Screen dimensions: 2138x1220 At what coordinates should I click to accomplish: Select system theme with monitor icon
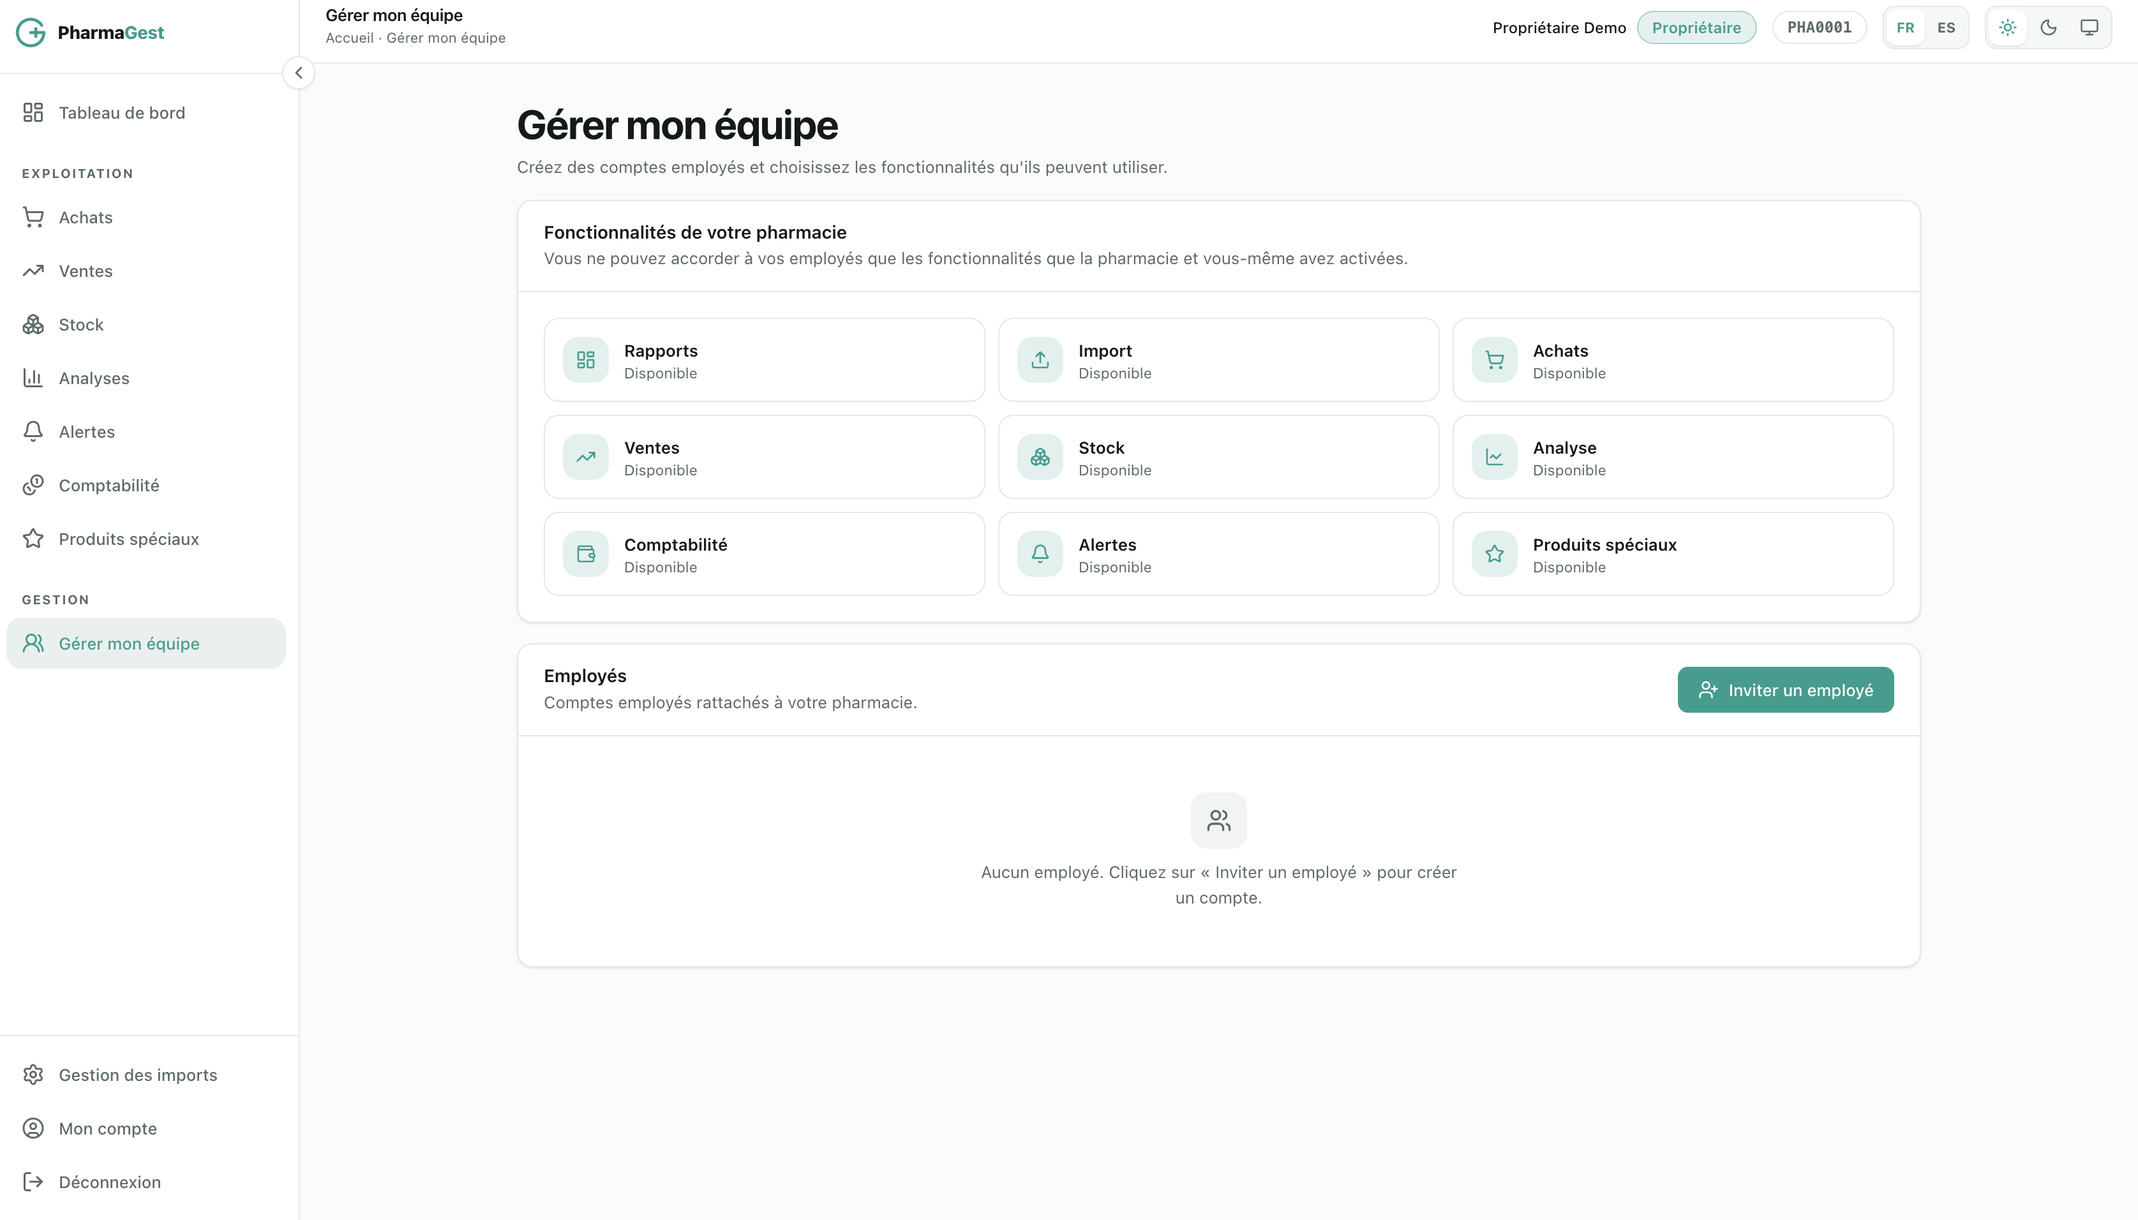coord(2089,27)
